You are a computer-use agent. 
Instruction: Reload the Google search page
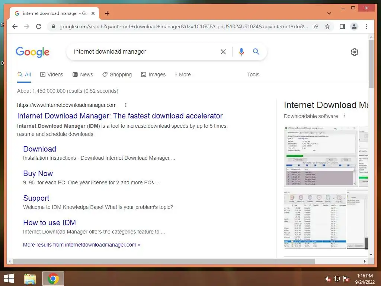point(39,26)
